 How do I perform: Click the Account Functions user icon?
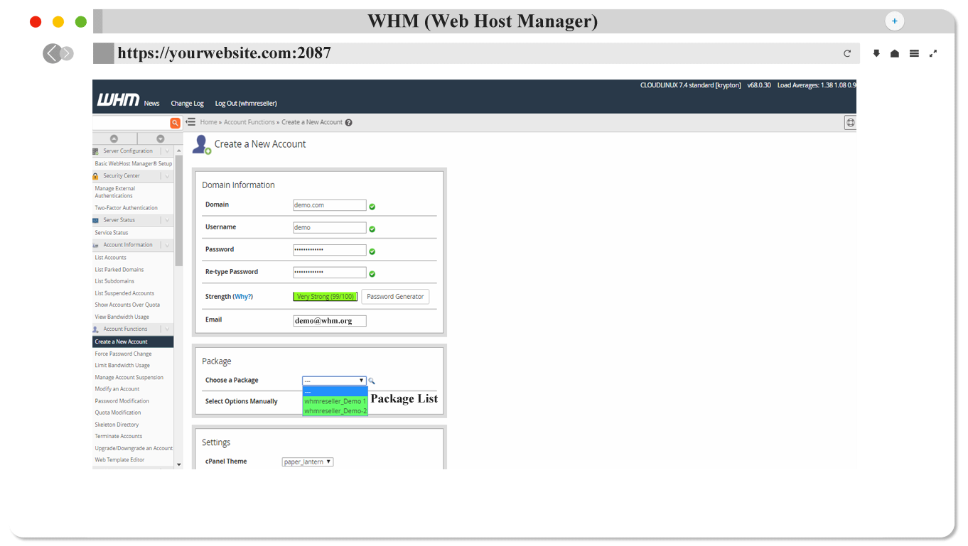coord(95,329)
